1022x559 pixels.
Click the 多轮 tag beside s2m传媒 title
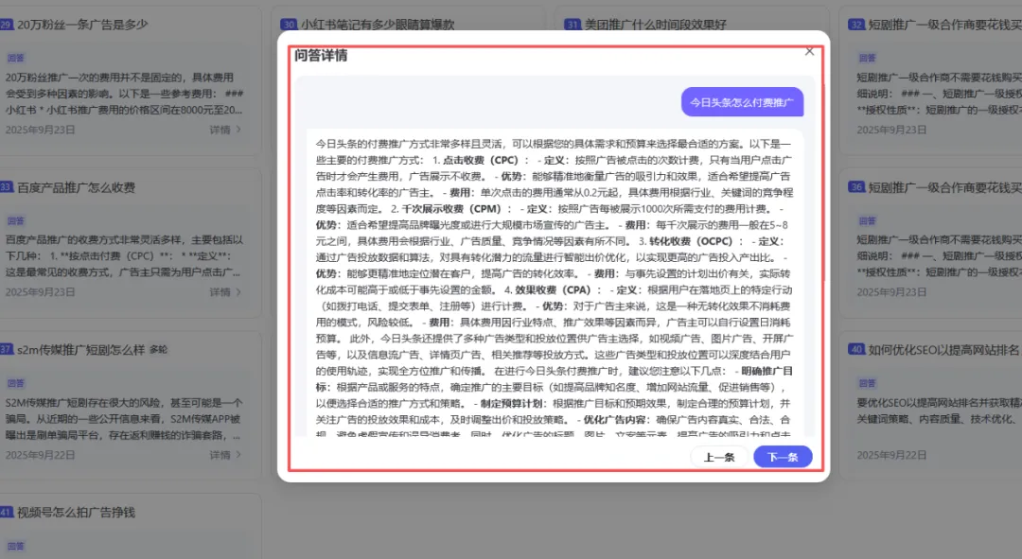click(158, 350)
